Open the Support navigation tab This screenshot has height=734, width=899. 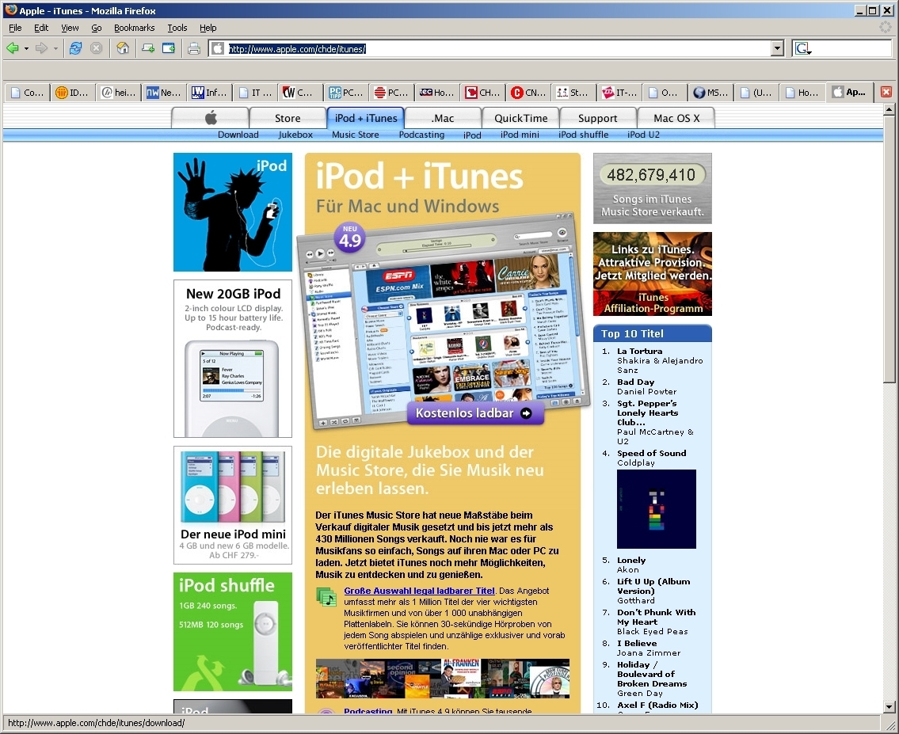click(597, 118)
